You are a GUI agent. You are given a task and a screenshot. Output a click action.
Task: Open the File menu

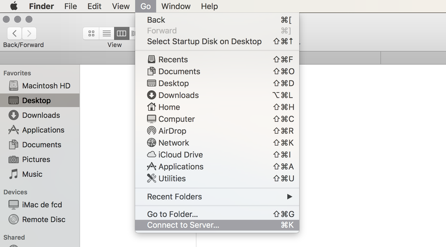(71, 6)
